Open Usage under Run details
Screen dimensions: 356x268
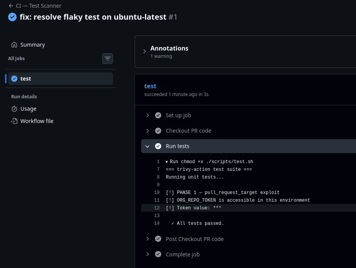(29, 109)
